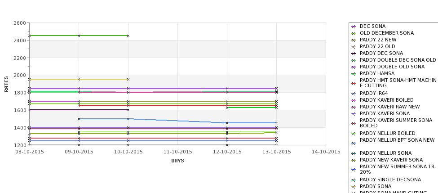438x193 pixels.
Task: Click the PADDY SONA yellow legend marker
Action: pyautogui.click(x=354, y=187)
